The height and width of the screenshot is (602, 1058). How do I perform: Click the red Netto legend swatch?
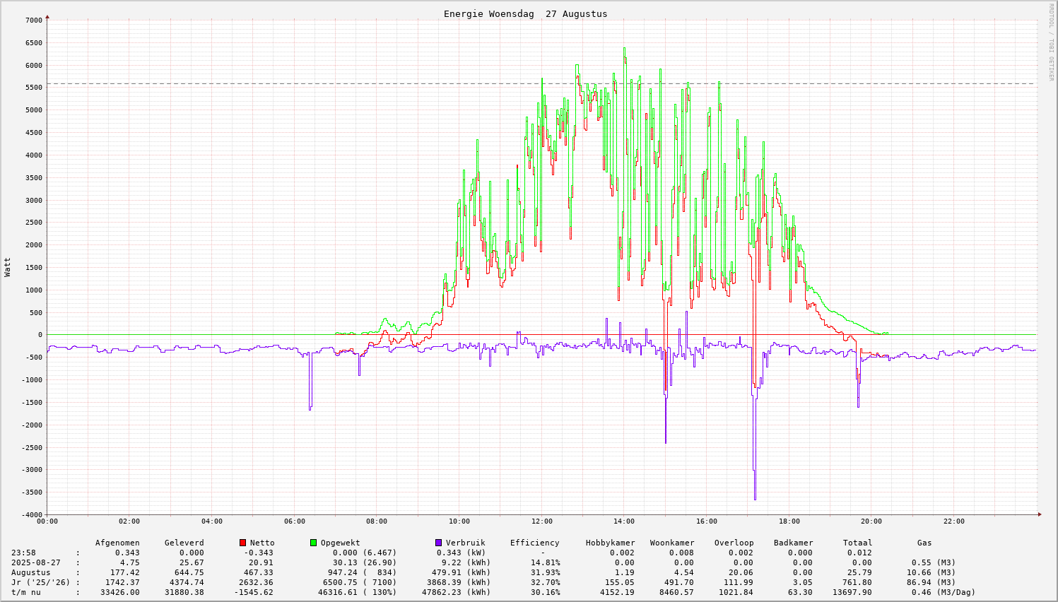[x=242, y=543]
